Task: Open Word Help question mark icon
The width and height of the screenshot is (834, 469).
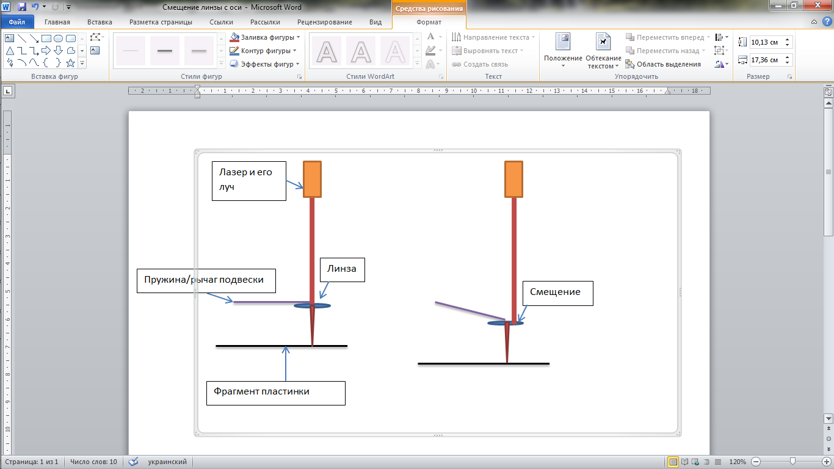Action: point(826,22)
